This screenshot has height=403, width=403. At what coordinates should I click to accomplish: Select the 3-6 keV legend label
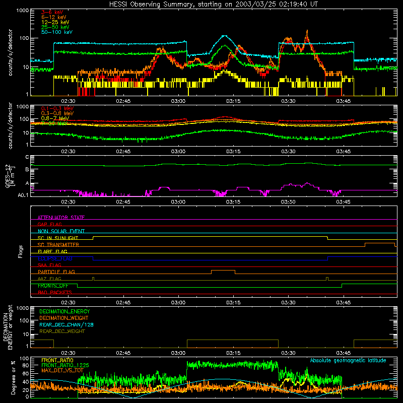click(x=52, y=12)
